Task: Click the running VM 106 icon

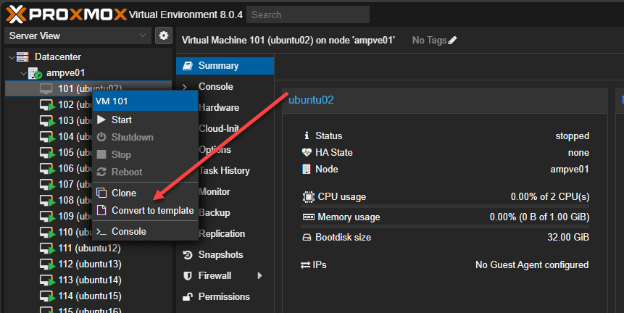Action: click(47, 169)
